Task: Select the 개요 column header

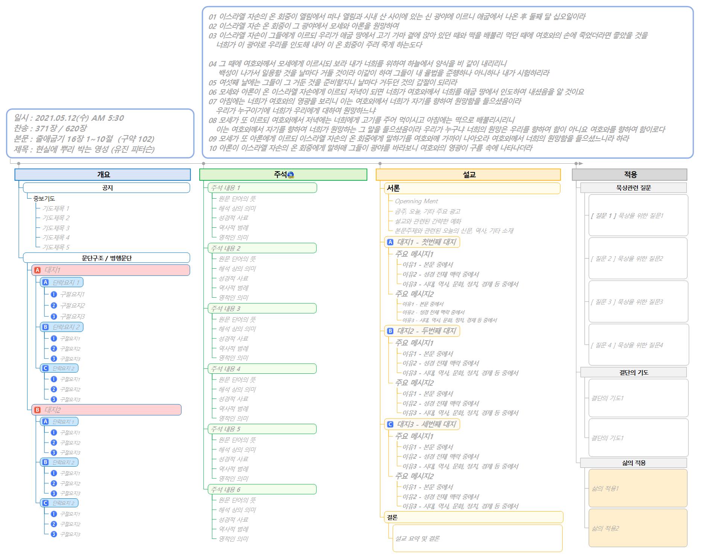Action: [x=103, y=175]
